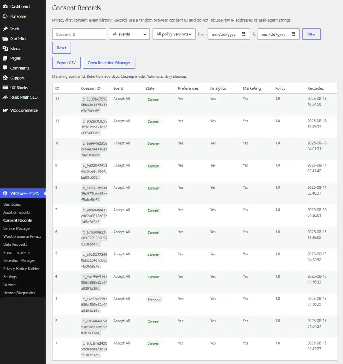This screenshot has width=343, height=364.
Task: Open the All events dropdown
Action: tap(130, 34)
